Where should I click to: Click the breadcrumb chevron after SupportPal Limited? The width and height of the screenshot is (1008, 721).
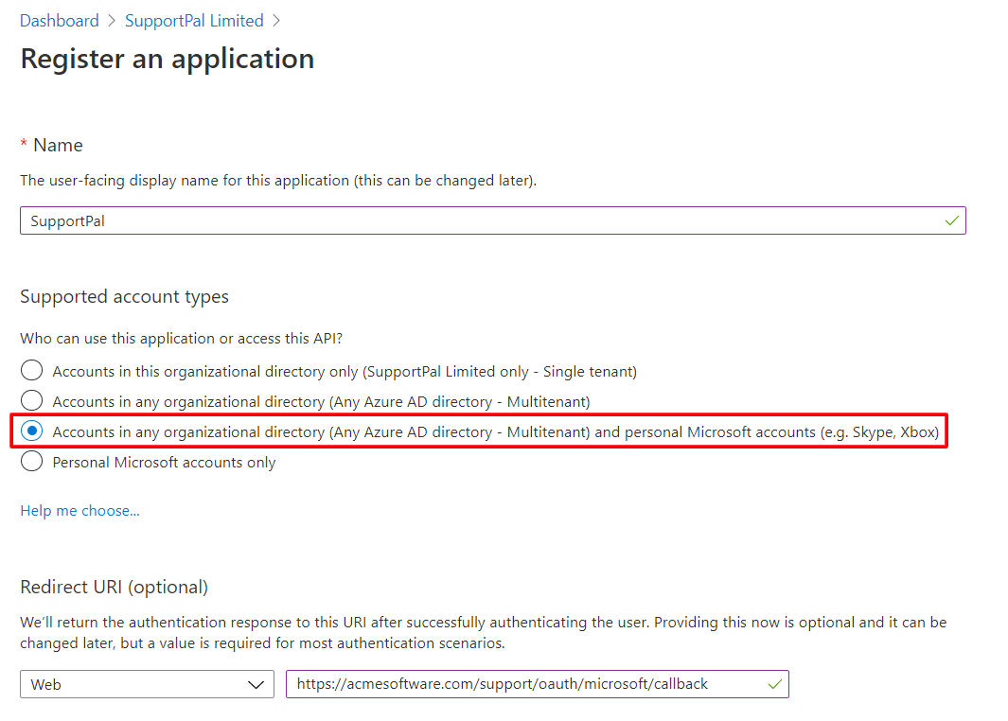[276, 21]
